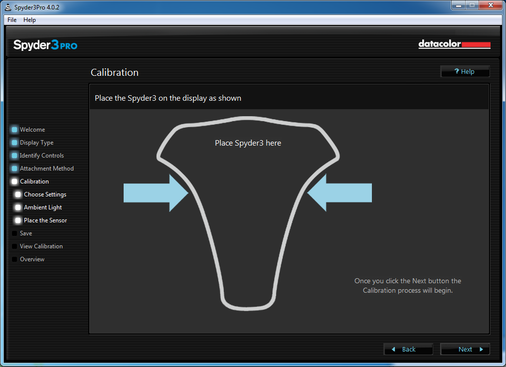This screenshot has width=506, height=367.
Task: Close the Spyder3Pro window
Action: click(491, 5)
